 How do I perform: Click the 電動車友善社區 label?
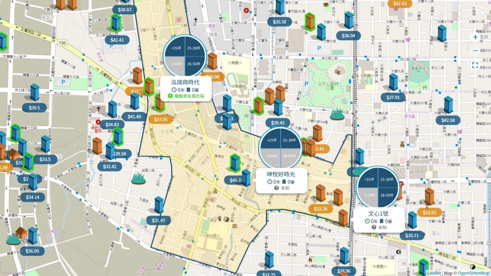click(189, 96)
